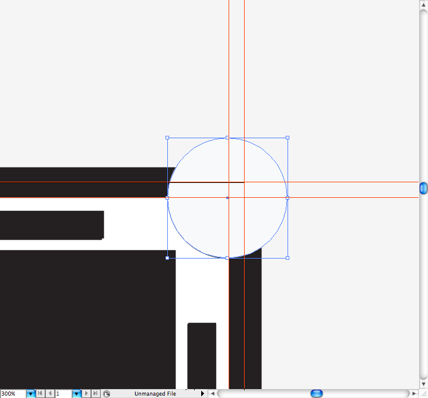Select the short black bar below the top bar
This screenshot has height=398, width=428.
pos(52,225)
